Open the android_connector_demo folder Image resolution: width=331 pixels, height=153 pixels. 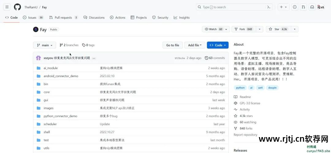(61, 76)
